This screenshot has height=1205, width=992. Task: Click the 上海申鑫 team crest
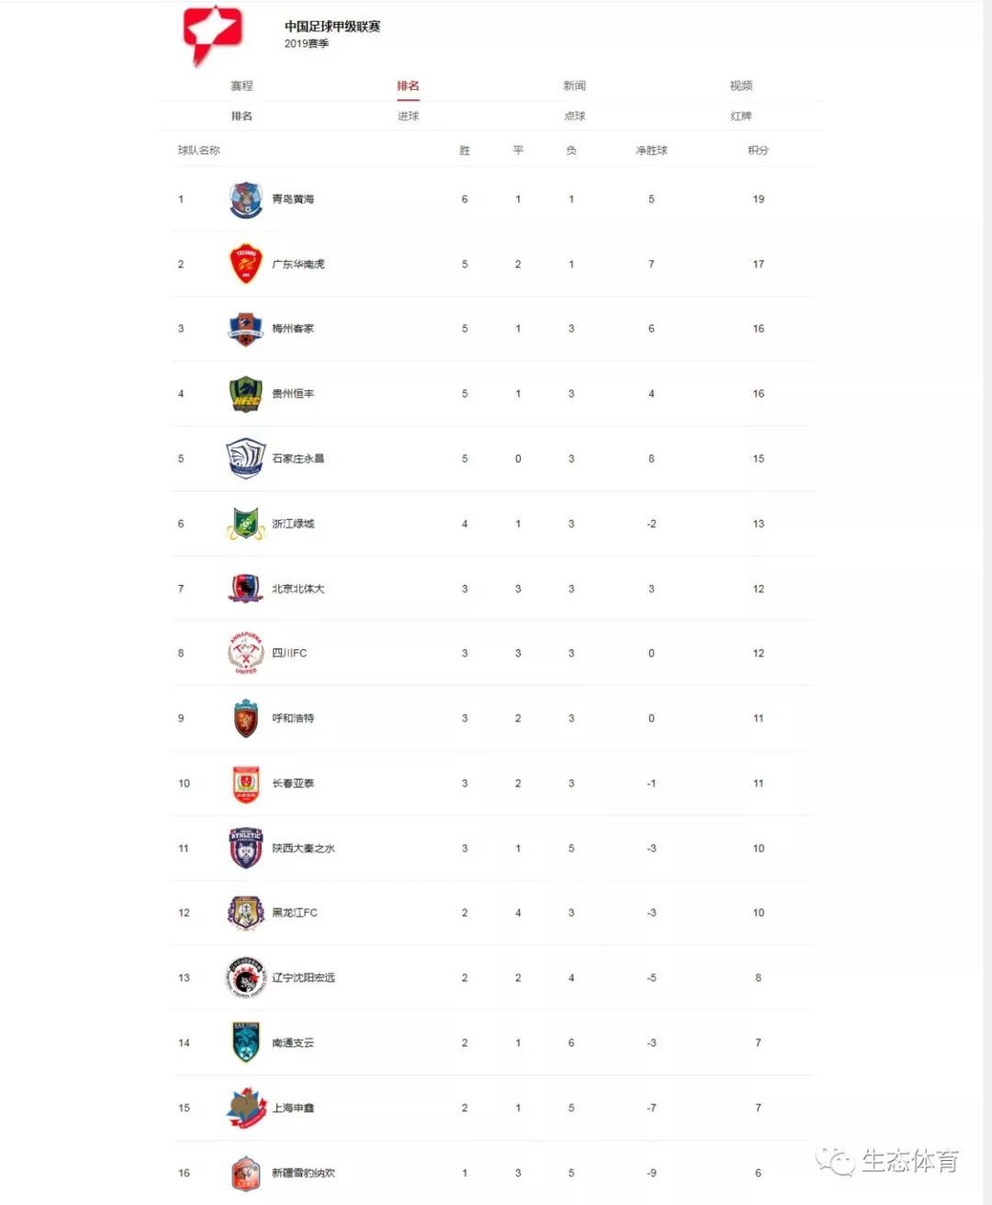(246, 1108)
